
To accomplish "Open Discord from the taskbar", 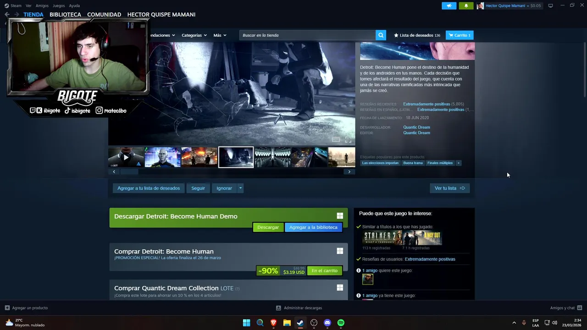I will coord(327,323).
